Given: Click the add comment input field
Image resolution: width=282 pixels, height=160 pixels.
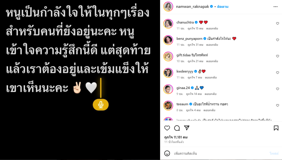Looking at the screenshot, I should click(220, 153).
